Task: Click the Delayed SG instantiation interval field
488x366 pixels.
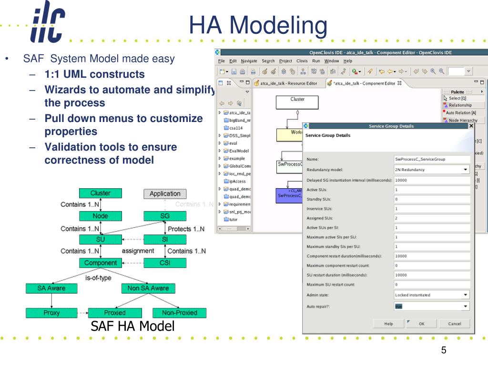Action: coord(432,180)
